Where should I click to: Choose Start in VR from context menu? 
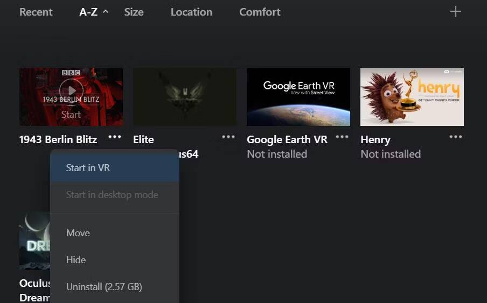point(115,168)
